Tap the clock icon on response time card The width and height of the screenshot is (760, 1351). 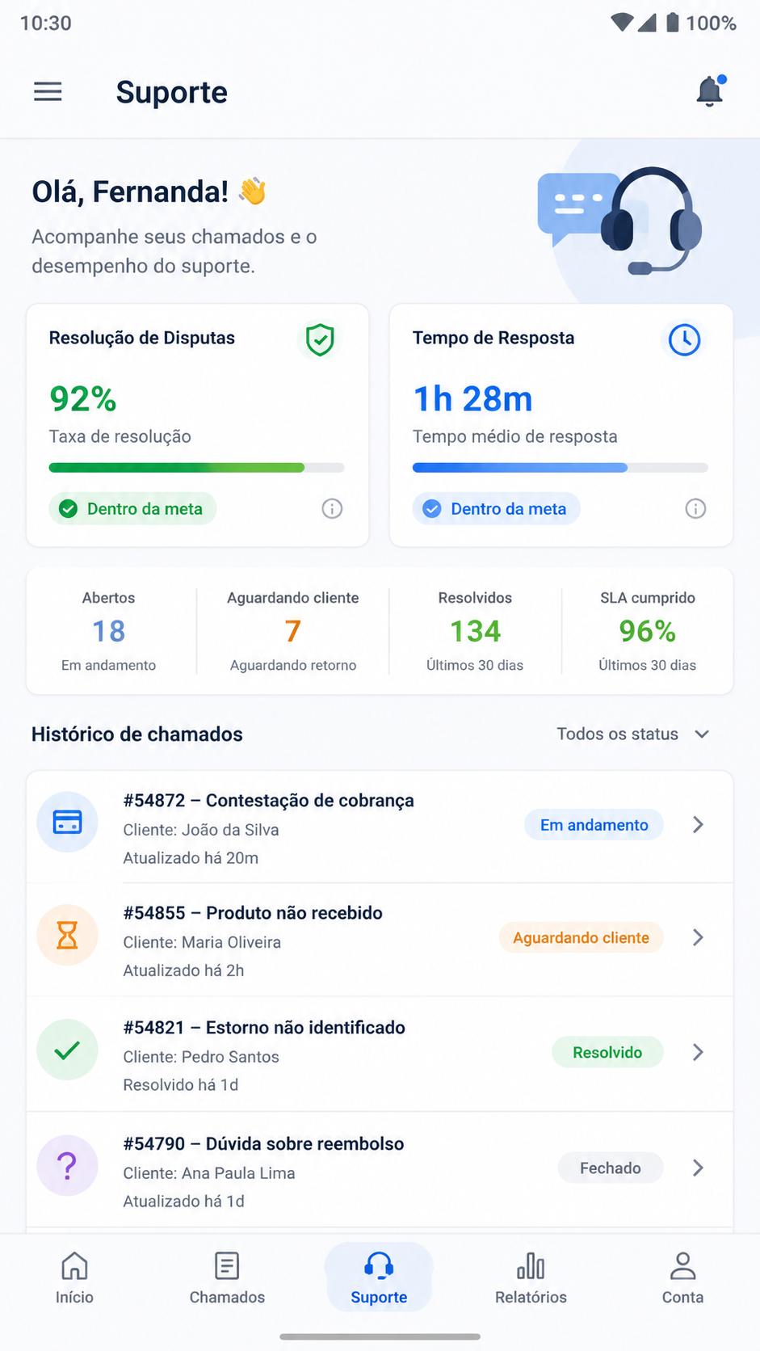[684, 339]
